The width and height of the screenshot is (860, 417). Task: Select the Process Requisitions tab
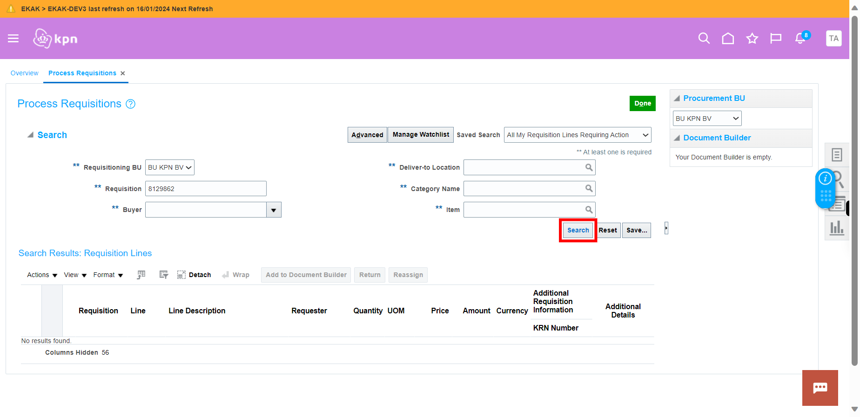[x=82, y=73]
